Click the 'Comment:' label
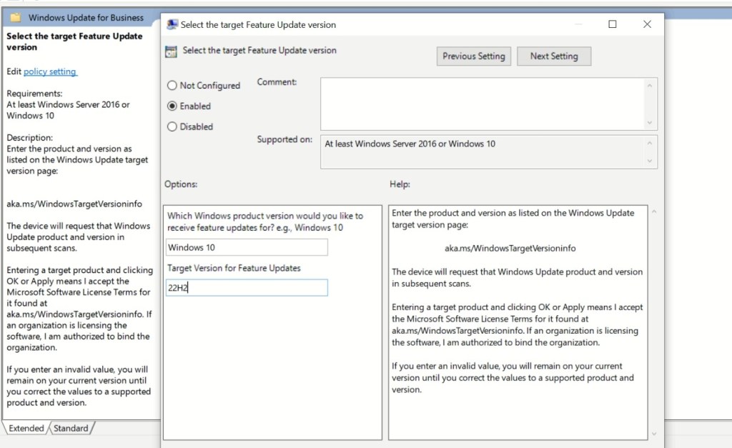732x448 pixels. 277,81
